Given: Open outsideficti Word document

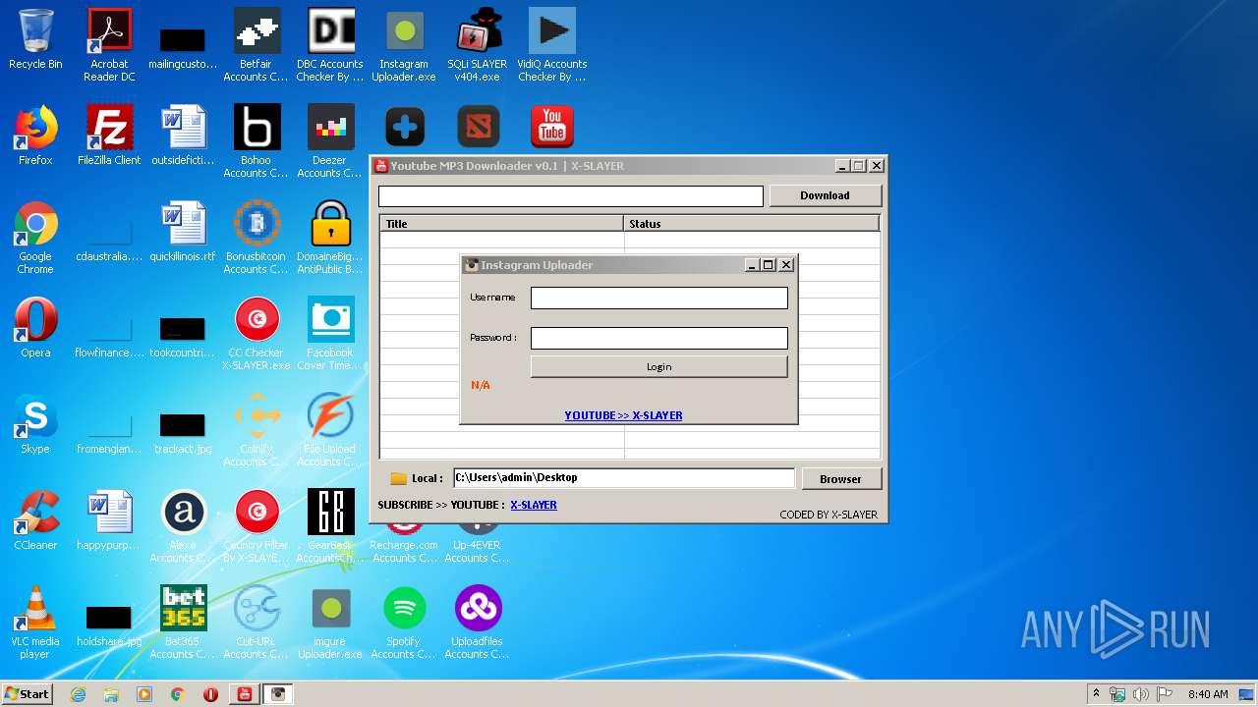Looking at the screenshot, I should click(183, 136).
